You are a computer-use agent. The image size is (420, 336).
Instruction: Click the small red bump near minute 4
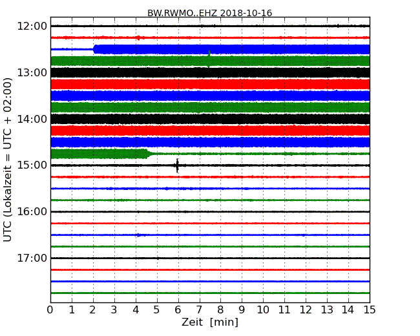coord(138,37)
